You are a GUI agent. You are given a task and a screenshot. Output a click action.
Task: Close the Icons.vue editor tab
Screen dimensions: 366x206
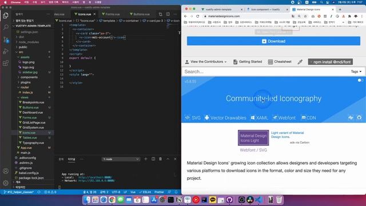click(94, 14)
